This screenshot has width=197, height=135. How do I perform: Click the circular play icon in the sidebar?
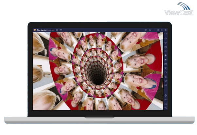click(166, 55)
